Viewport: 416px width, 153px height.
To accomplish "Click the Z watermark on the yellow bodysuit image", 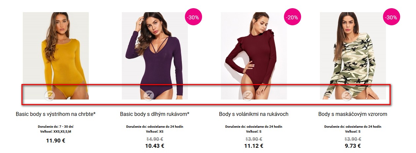I will 50,96.
